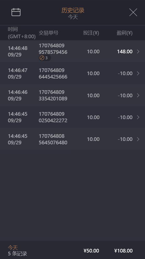145x259 pixels.
Task: Click the 交易单号 column header
Action: click(48, 33)
